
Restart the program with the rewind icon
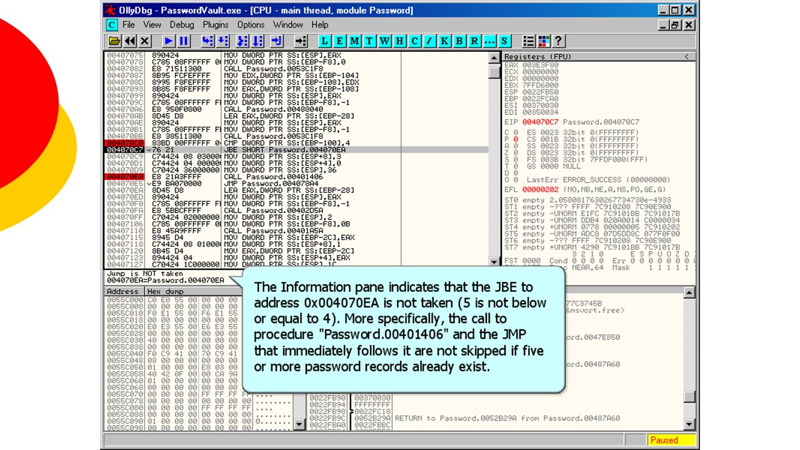tap(129, 41)
